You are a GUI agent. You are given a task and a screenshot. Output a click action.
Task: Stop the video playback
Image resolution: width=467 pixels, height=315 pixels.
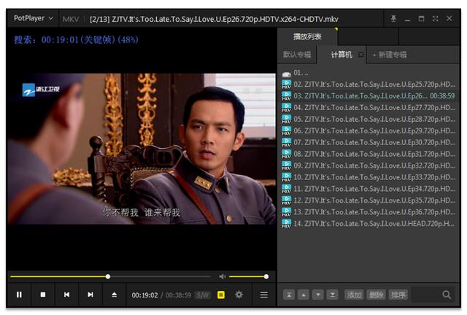(x=43, y=295)
